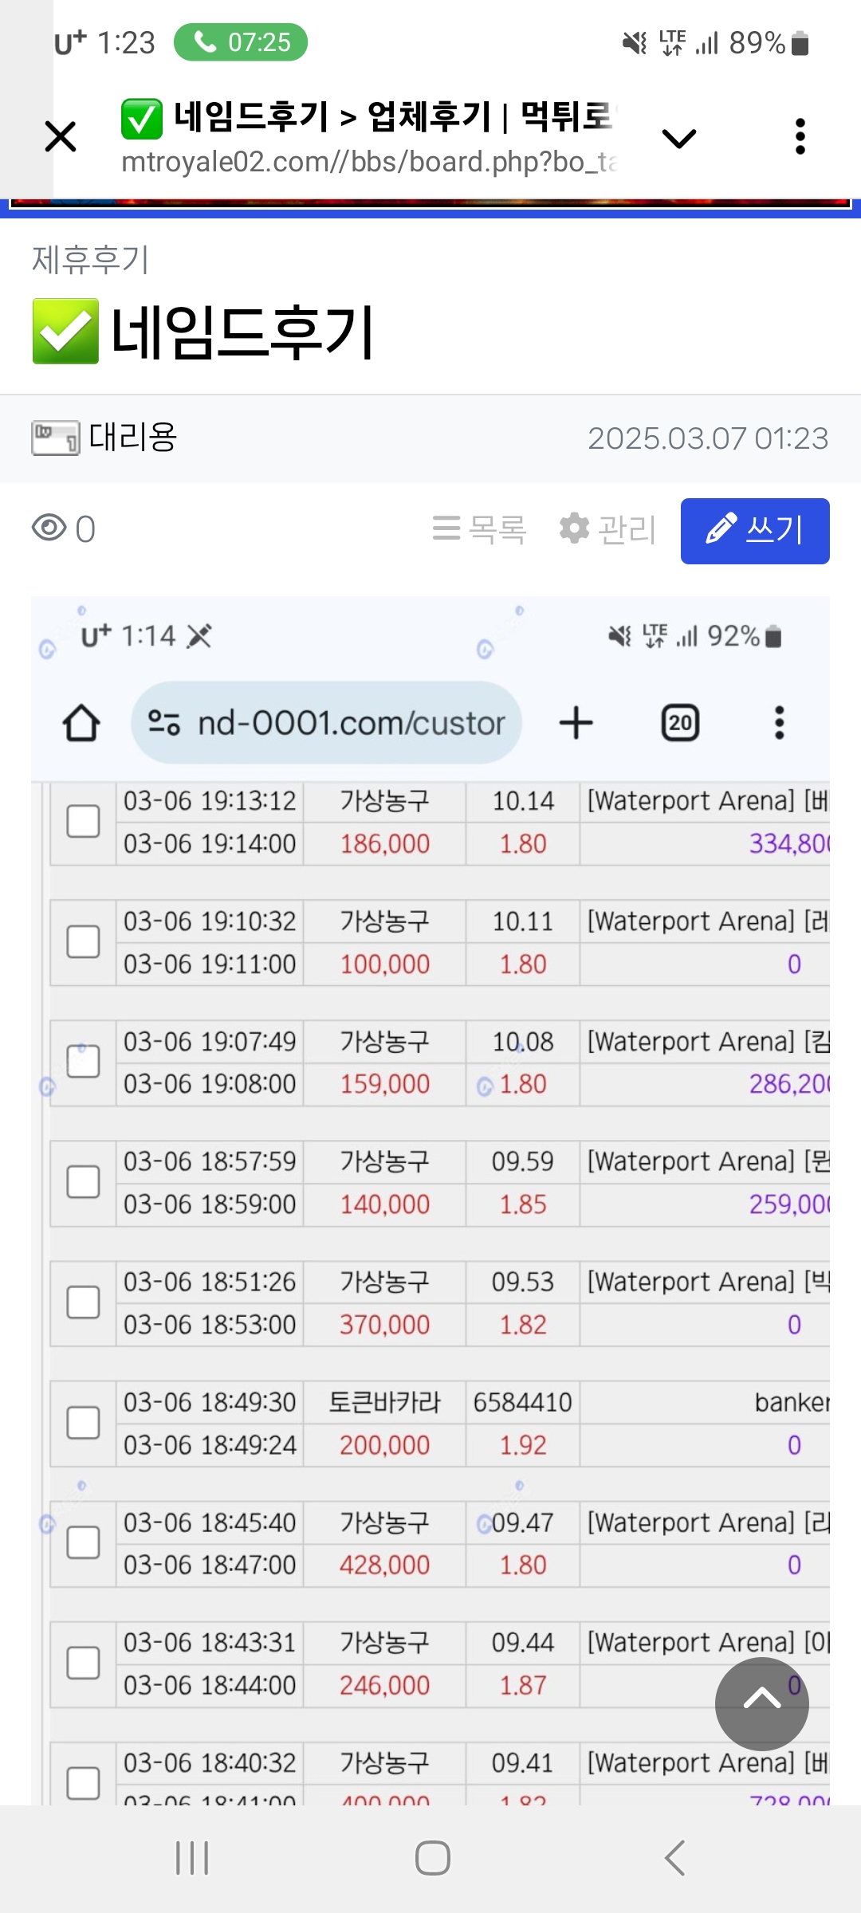Open the 20 tabs counter icon
The width and height of the screenshot is (861, 1913).
pyautogui.click(x=680, y=723)
